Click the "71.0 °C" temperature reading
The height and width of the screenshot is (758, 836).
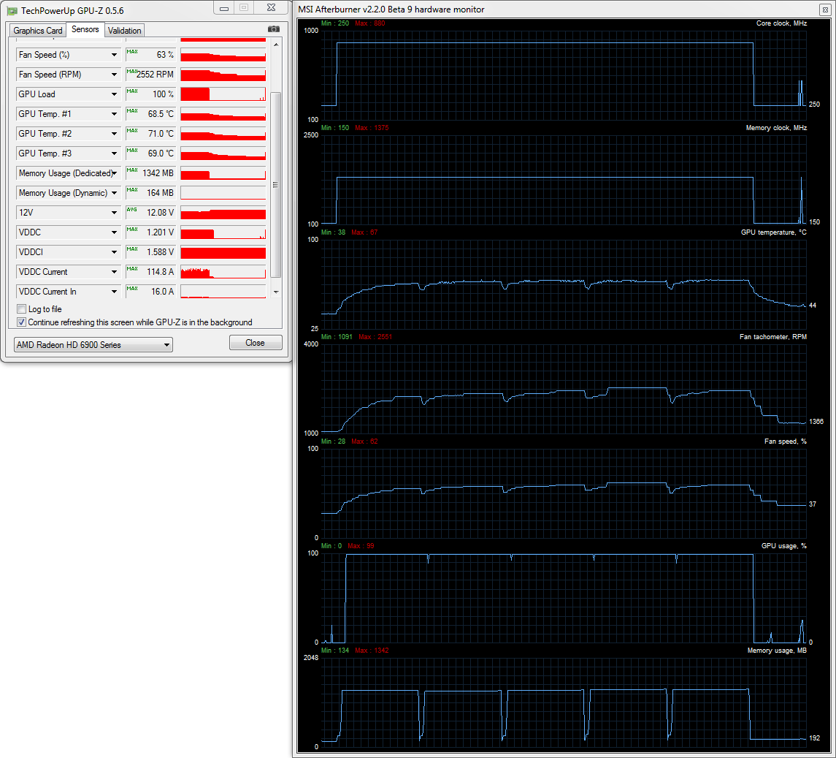(161, 134)
